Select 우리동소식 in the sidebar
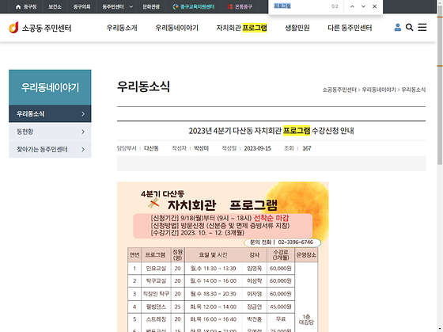This screenshot has height=332, width=443. (50, 114)
